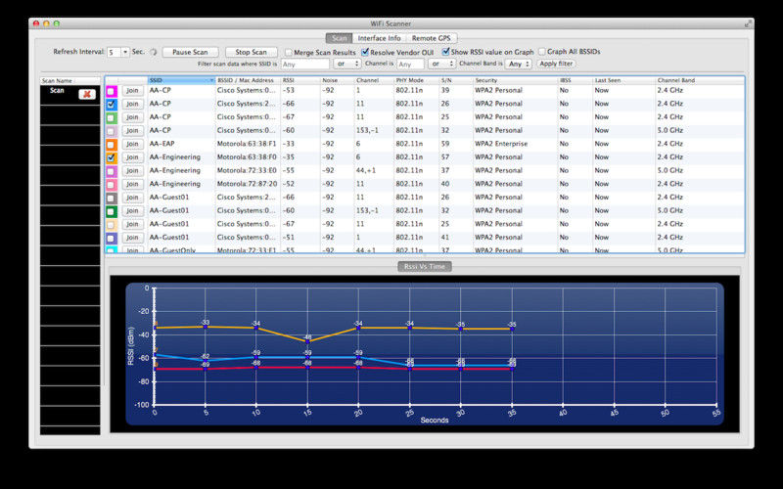Select the 'Motorola:63:38:F1' BSSID cell
The image size is (783, 489).
[247, 144]
